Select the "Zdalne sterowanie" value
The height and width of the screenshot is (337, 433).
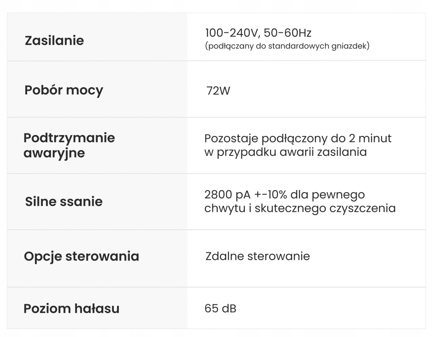click(258, 256)
